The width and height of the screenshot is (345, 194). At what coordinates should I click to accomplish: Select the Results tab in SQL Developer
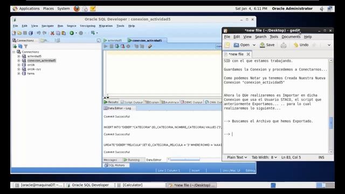pyautogui.click(x=111, y=102)
